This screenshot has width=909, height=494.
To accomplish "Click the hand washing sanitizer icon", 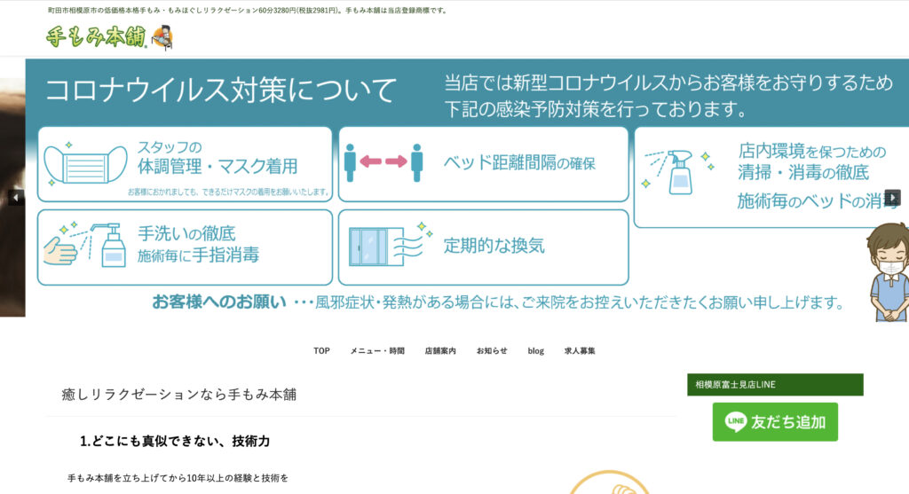I will coord(84,246).
